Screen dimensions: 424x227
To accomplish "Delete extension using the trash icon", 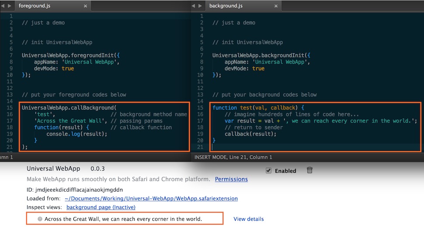I will pyautogui.click(x=309, y=170).
